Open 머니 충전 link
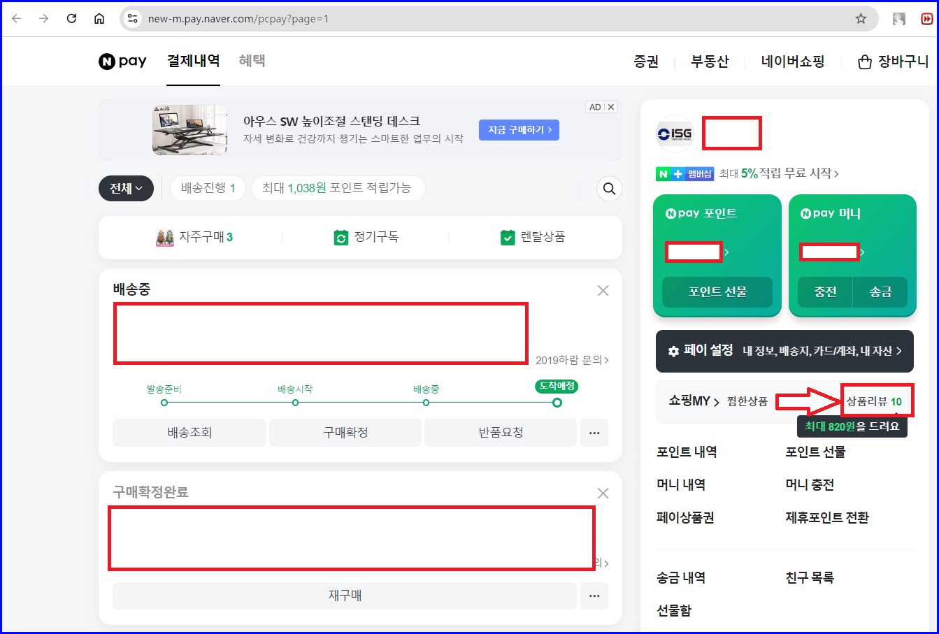Viewport: 939px width, 634px height. (810, 485)
